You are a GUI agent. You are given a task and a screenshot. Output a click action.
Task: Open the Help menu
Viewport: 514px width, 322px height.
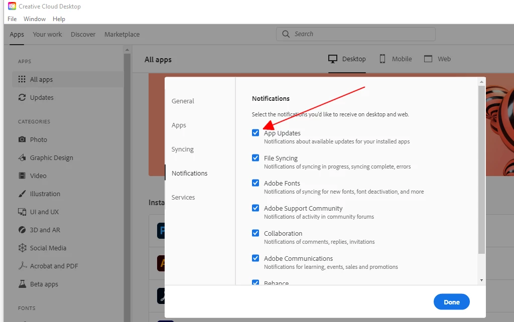click(x=59, y=19)
